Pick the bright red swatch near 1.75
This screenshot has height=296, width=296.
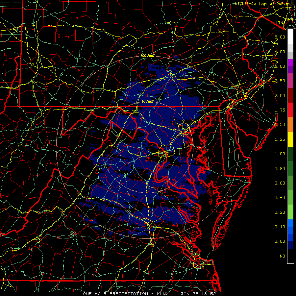[290, 110]
